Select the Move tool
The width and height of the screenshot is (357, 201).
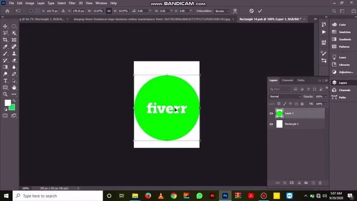[5, 26]
